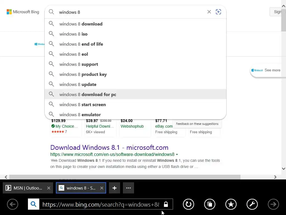Open the Microsoft Bing logo
This screenshot has height=215, width=286.
click(23, 12)
